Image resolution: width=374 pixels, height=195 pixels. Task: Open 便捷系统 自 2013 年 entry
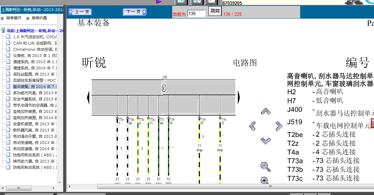35,61
